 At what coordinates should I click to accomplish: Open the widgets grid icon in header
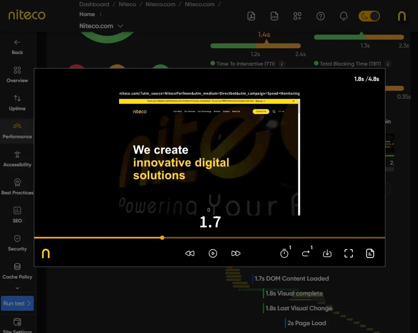297,16
